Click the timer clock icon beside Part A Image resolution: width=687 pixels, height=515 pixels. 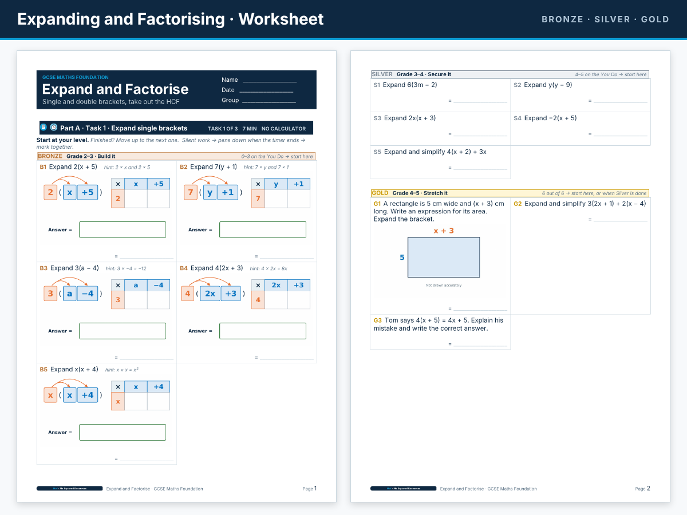point(54,128)
